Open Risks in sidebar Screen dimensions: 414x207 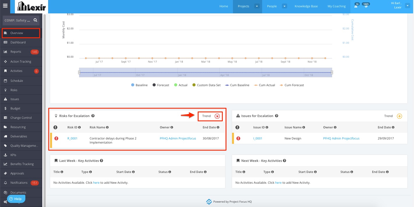point(21,90)
